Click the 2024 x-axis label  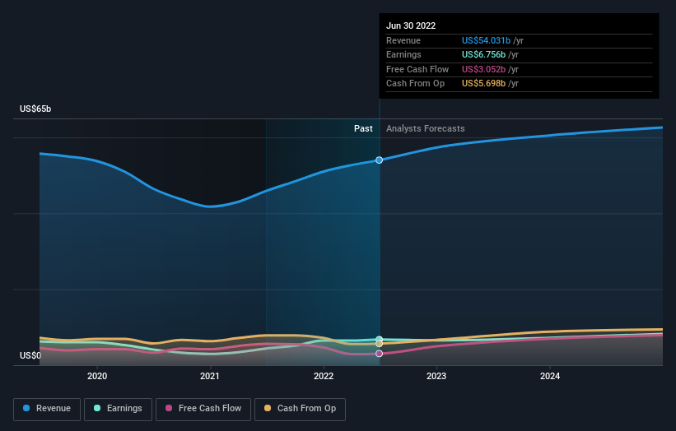pyautogui.click(x=550, y=376)
